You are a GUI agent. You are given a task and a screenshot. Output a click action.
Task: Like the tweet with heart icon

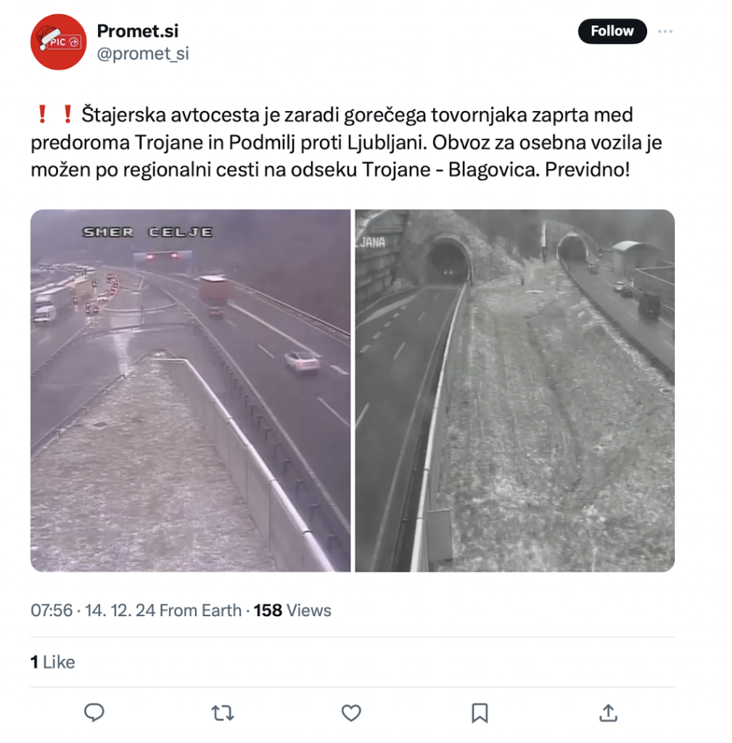(351, 713)
